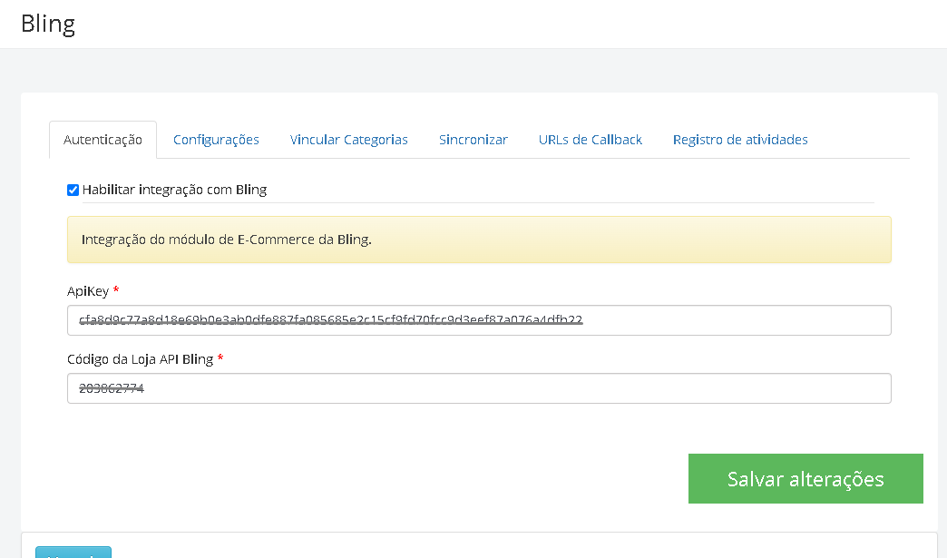Viewport: 947px width, 558px height.
Task: Go to URLs de Callback tab
Action: [591, 140]
